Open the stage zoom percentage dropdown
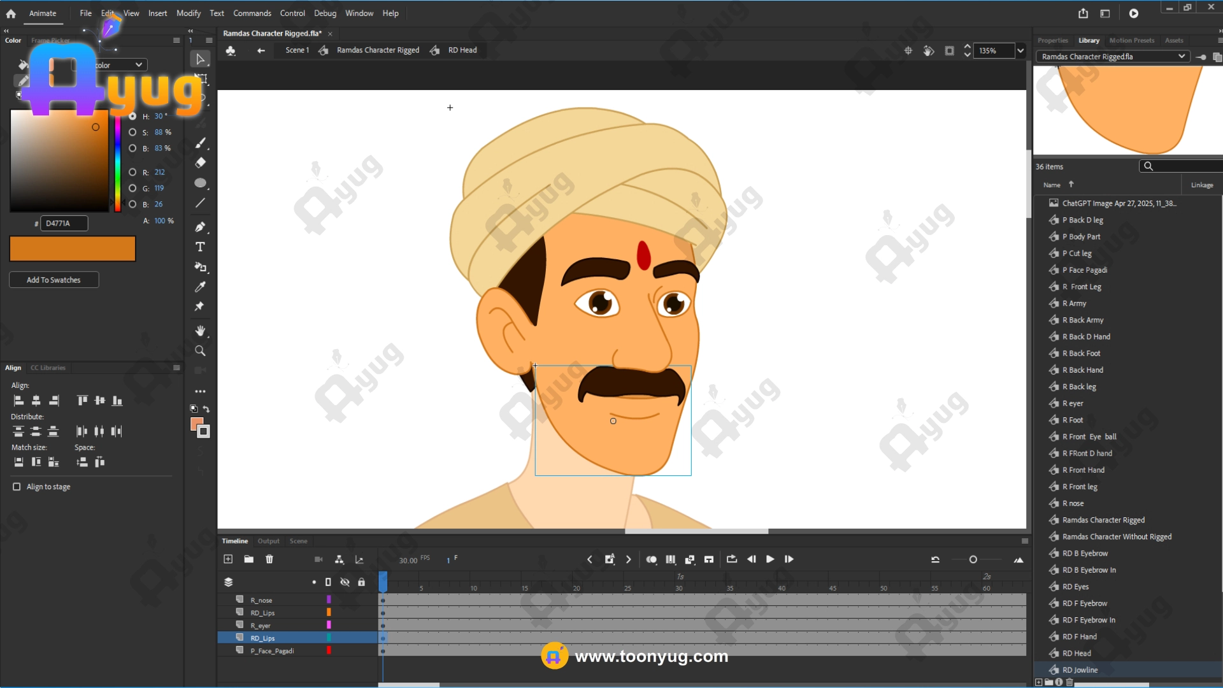 pos(1020,50)
